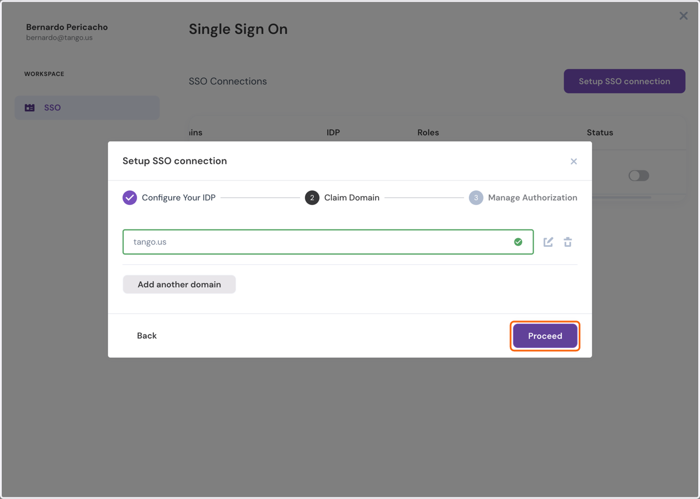Click bernardo@tango.us email text
The width and height of the screenshot is (700, 499).
click(60, 37)
